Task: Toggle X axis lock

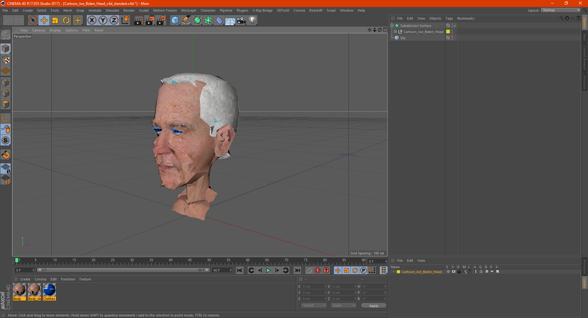Action: [x=92, y=20]
